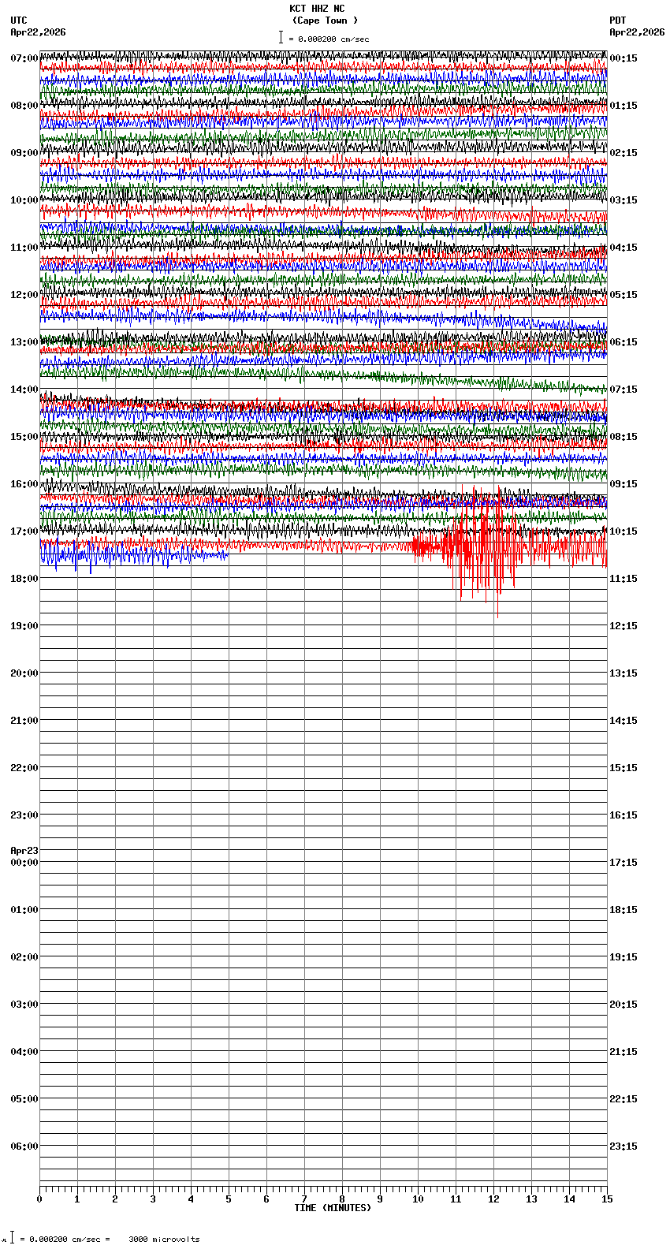This screenshot has height=1249, width=670.
Task: Select the '22:00' UTC hour label
Action: tap(24, 768)
